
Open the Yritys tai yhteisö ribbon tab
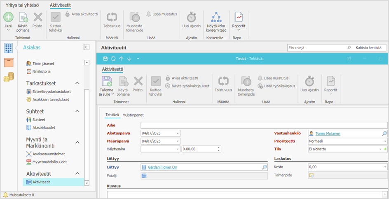[x=23, y=5]
